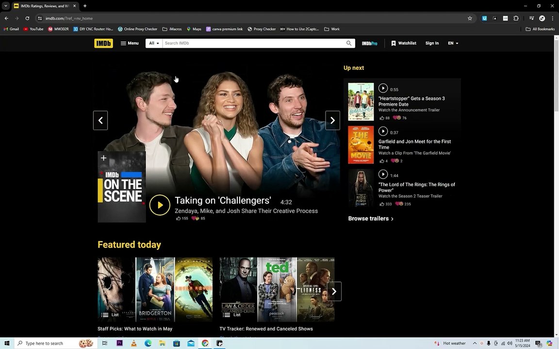Viewport: 559px width, 349px height.
Task: Click the taskbar search box
Action: [x=55, y=343]
